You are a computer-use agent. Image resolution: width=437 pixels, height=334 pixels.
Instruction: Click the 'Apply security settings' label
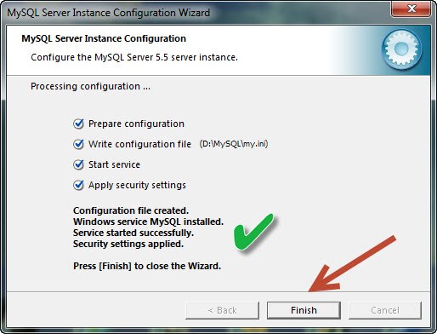137,185
